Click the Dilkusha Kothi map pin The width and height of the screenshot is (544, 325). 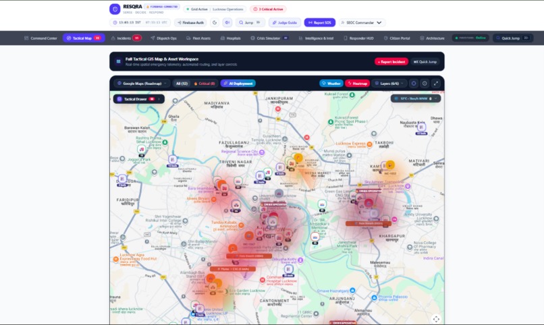[x=300, y=260]
